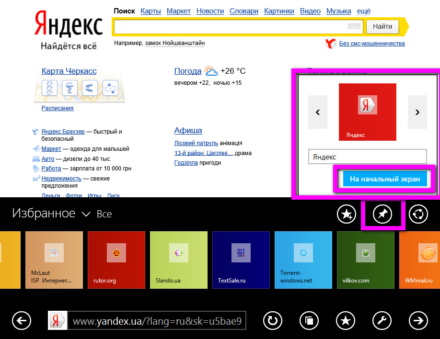The image size is (440, 339).
Task: Open the Torrent-windows.net favorite tile
Action: coord(303,260)
